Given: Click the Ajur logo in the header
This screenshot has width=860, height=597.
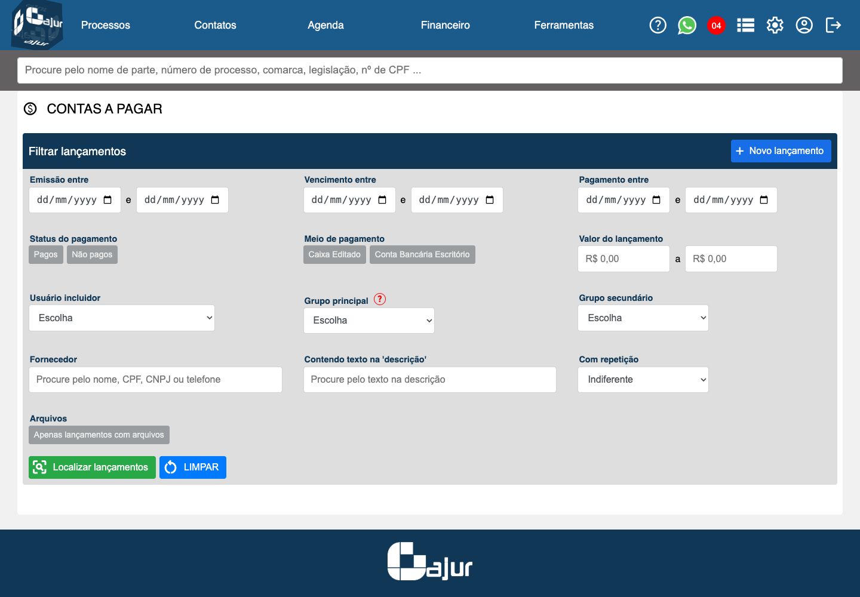Looking at the screenshot, I should [x=37, y=25].
